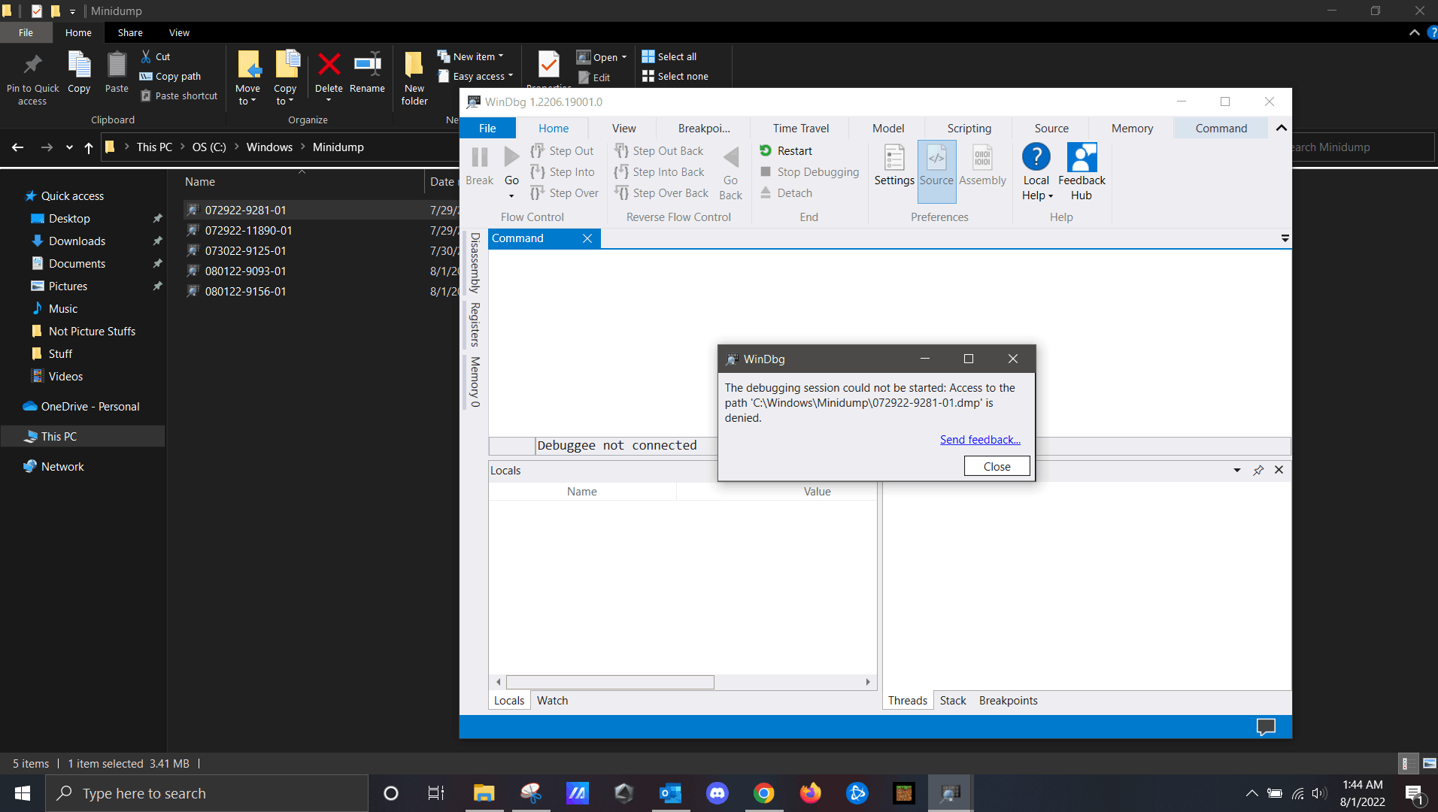The height and width of the screenshot is (812, 1438).
Task: Click Rename in Explorer ribbon
Action: (367, 73)
